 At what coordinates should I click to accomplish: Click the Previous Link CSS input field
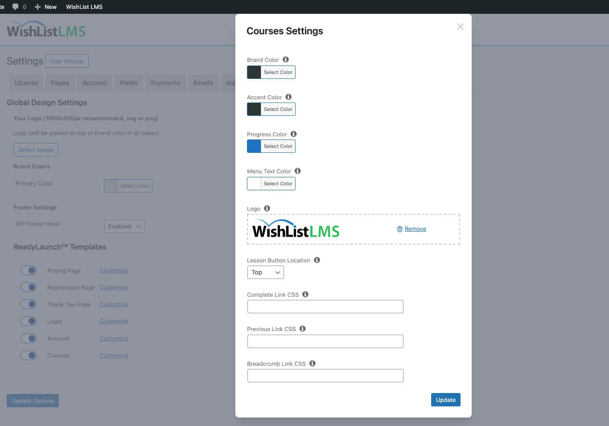pyautogui.click(x=325, y=341)
